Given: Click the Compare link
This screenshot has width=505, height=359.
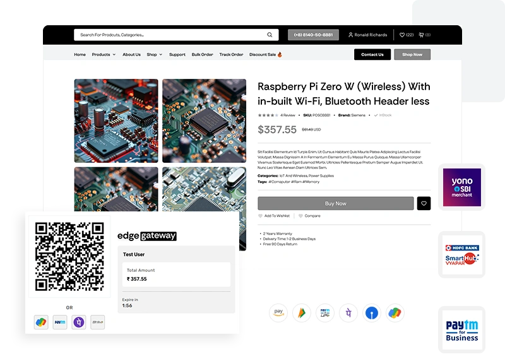Looking at the screenshot, I should click(312, 216).
